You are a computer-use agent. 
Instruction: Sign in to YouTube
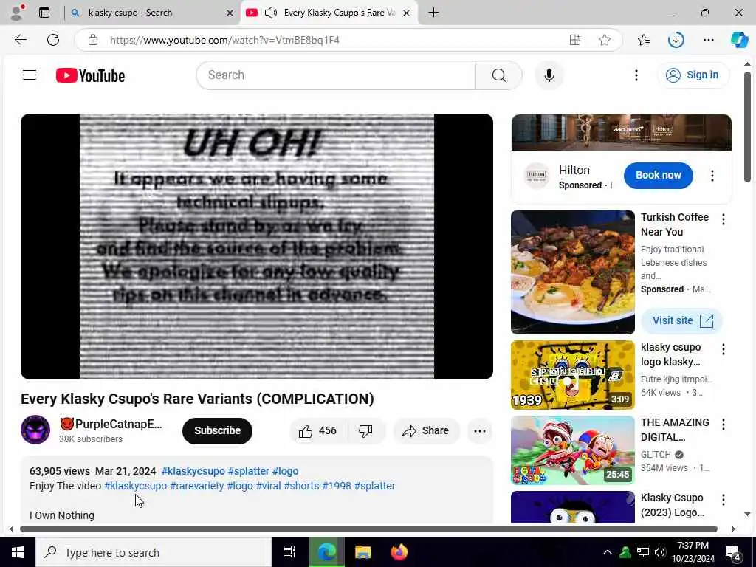coord(693,75)
